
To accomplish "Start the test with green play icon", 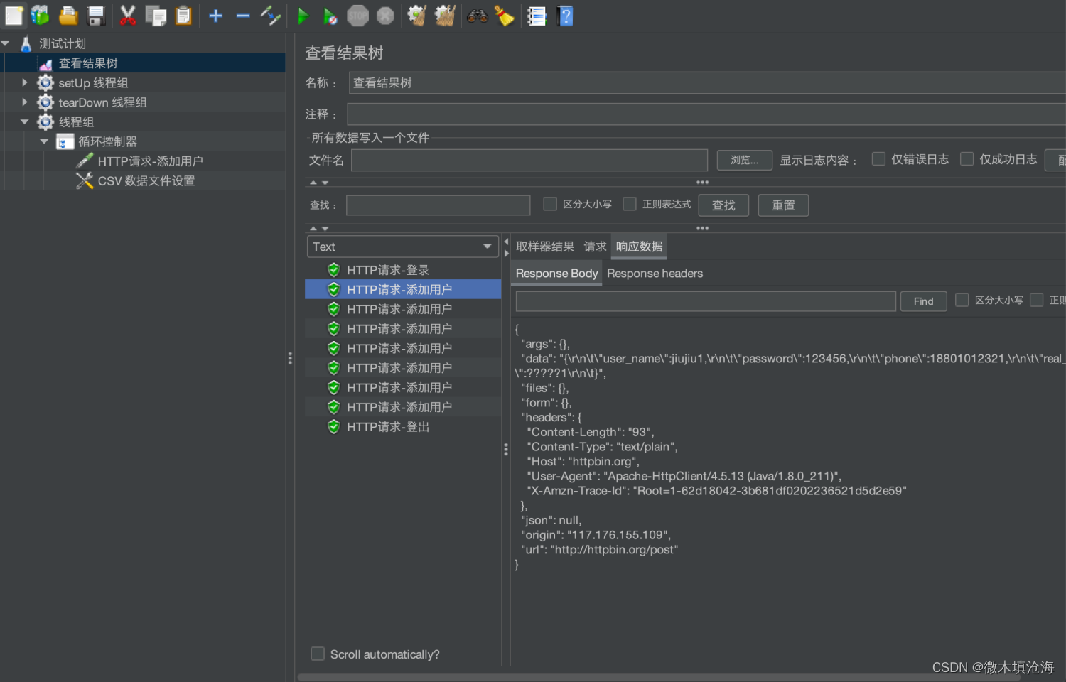I will coord(303,16).
